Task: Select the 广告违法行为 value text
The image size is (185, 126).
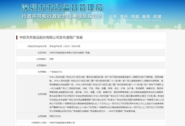Action: (x=56, y=72)
